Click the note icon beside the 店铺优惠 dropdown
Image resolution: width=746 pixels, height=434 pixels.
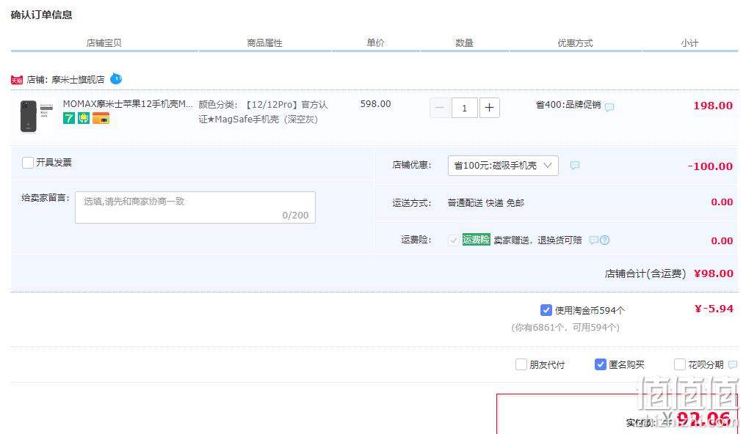(x=575, y=165)
